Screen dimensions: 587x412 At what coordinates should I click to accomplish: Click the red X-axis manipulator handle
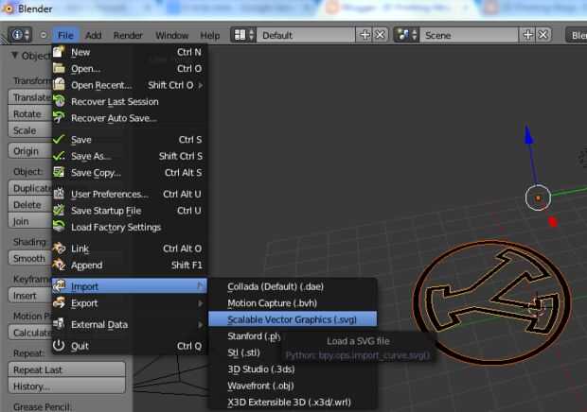(553, 222)
